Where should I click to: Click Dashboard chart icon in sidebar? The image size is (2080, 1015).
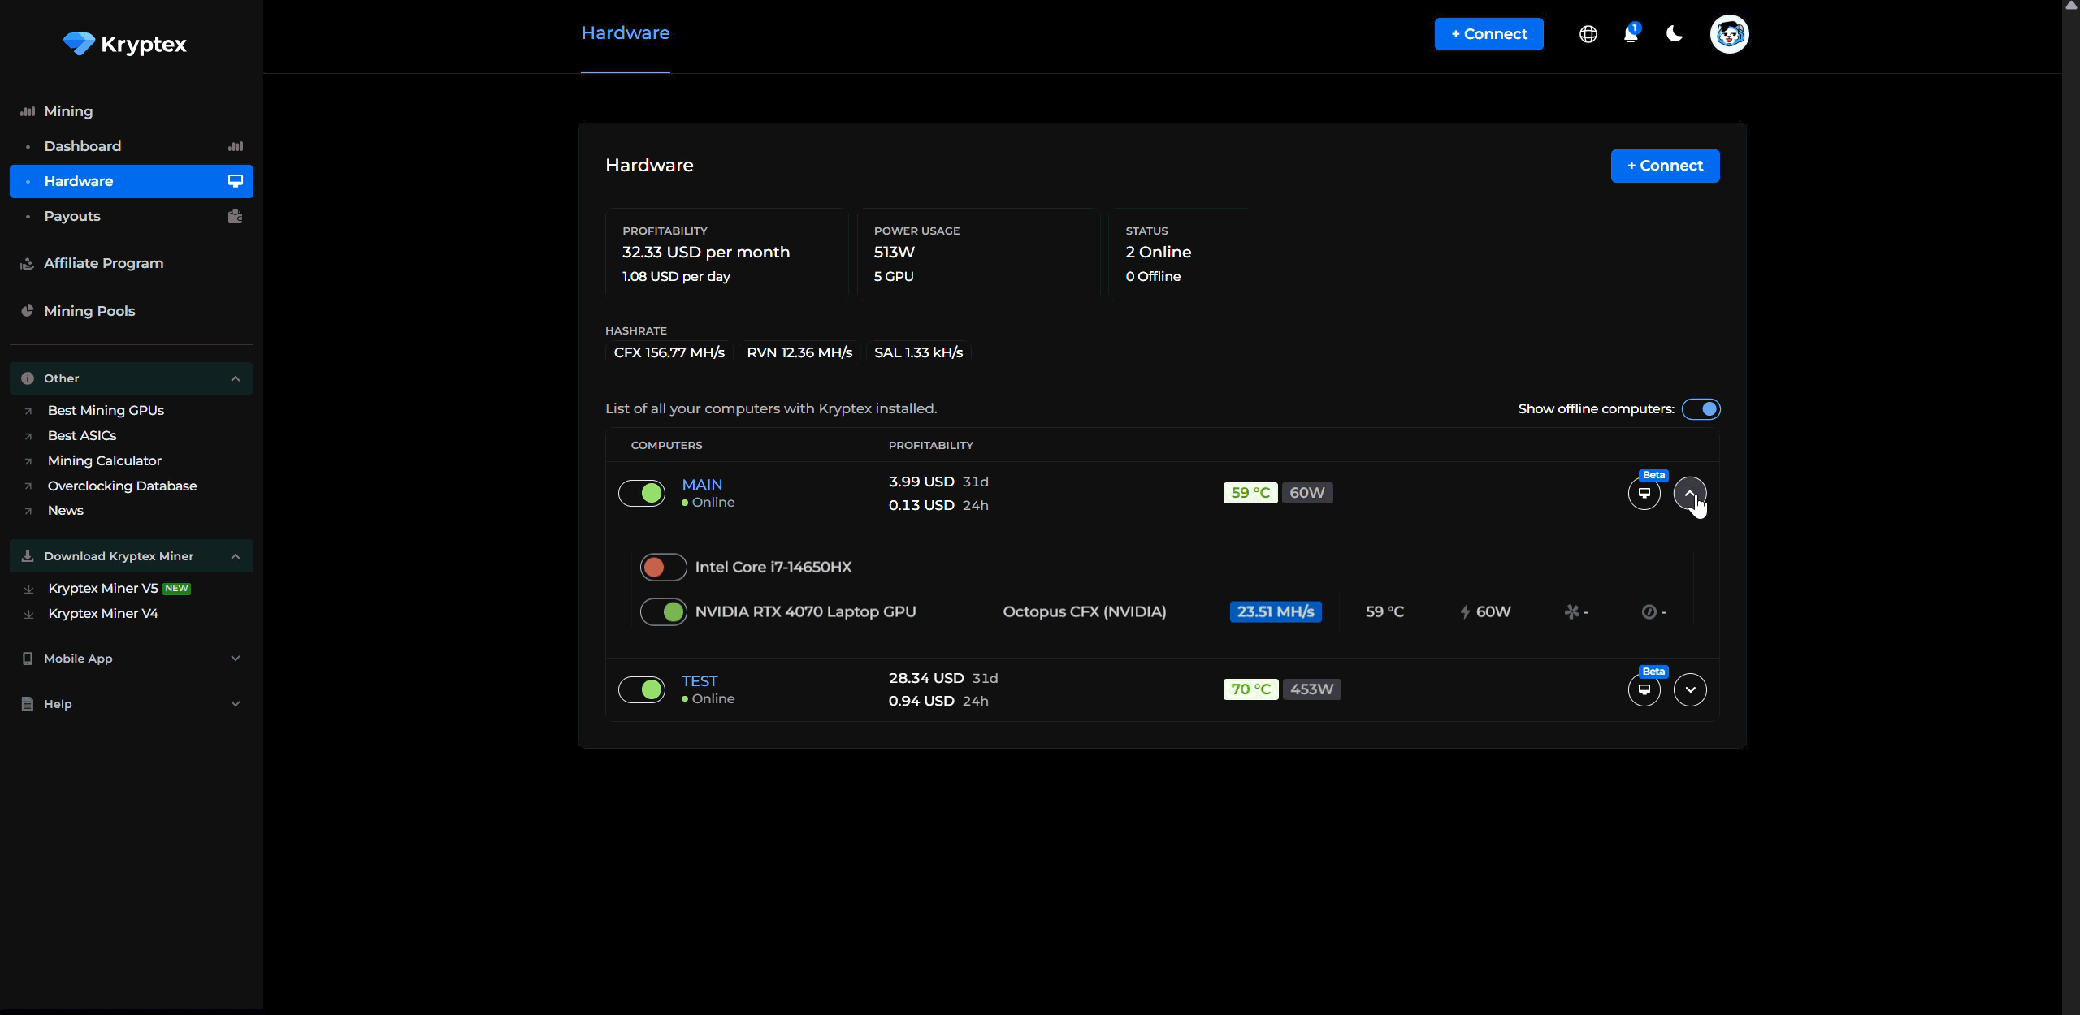(236, 146)
